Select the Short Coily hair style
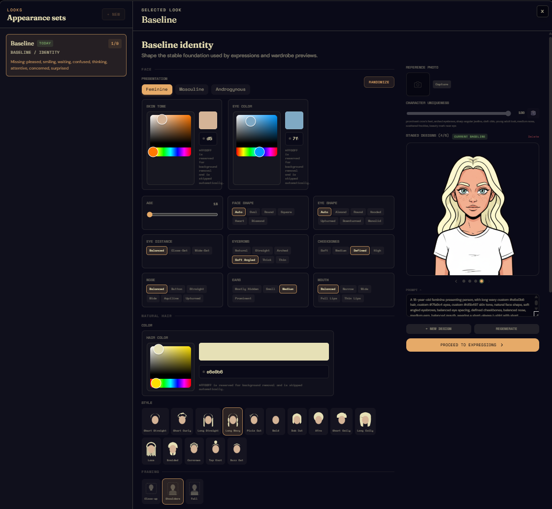Screen dimensions: 552x509 (x=341, y=421)
